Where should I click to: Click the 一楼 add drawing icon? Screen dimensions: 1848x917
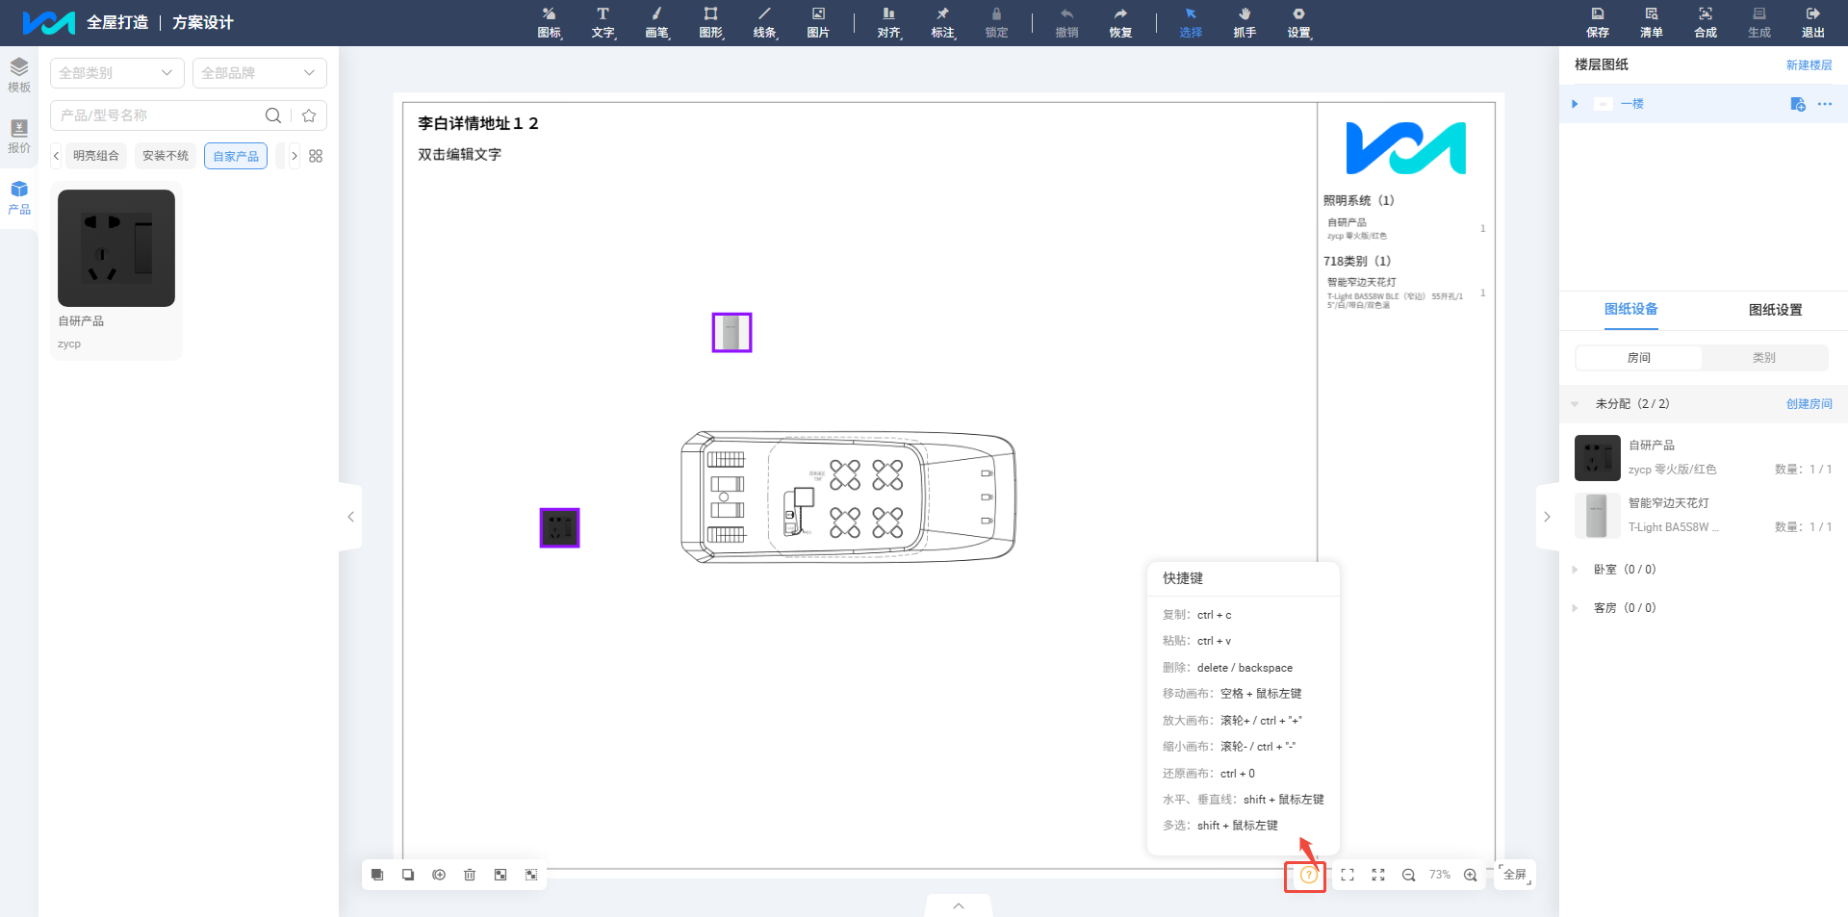1798,104
